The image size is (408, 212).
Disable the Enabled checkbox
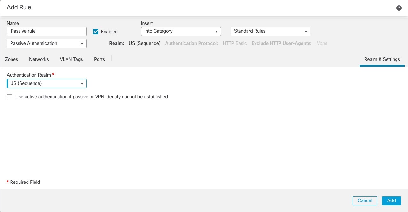pos(96,31)
